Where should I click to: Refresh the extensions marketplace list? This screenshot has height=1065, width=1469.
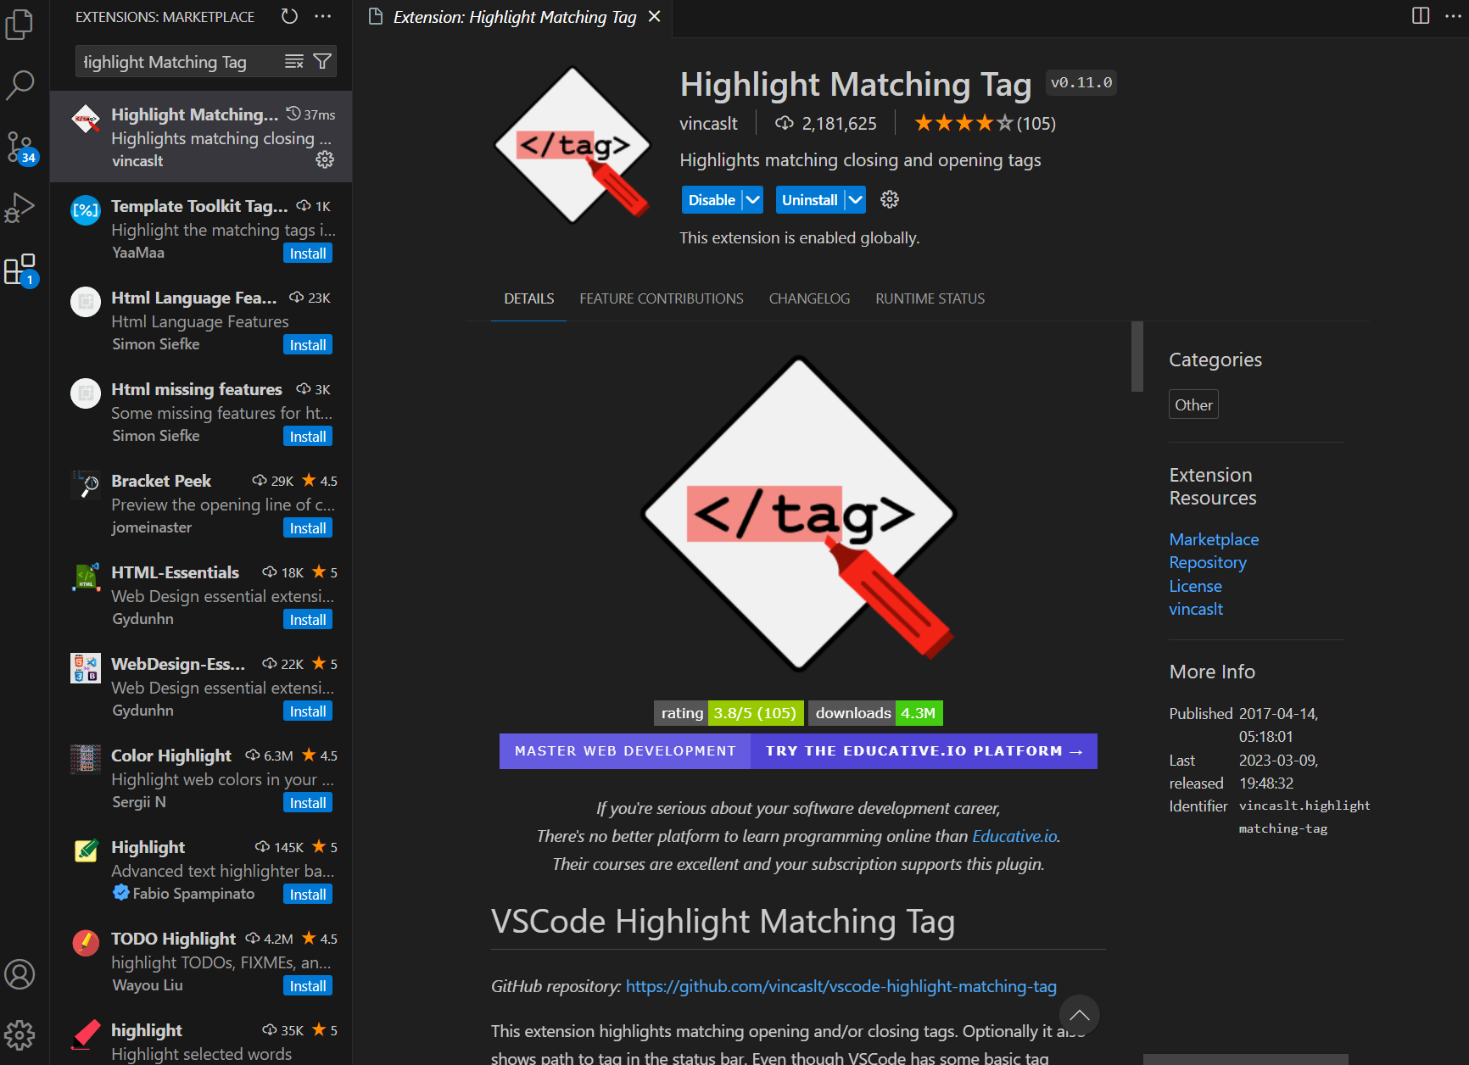coord(289,16)
